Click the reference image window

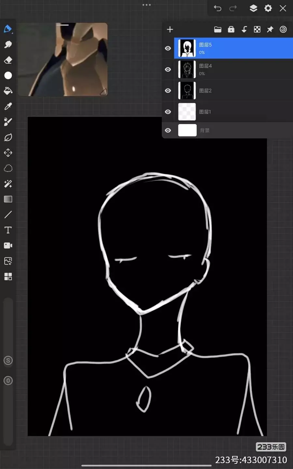(63, 59)
